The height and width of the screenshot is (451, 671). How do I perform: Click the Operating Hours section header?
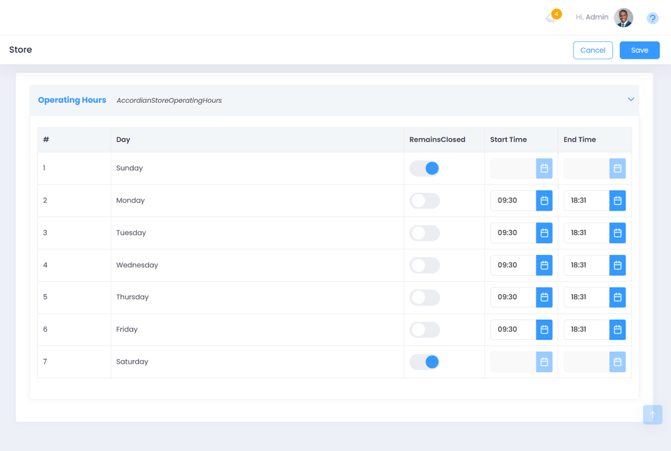72,100
